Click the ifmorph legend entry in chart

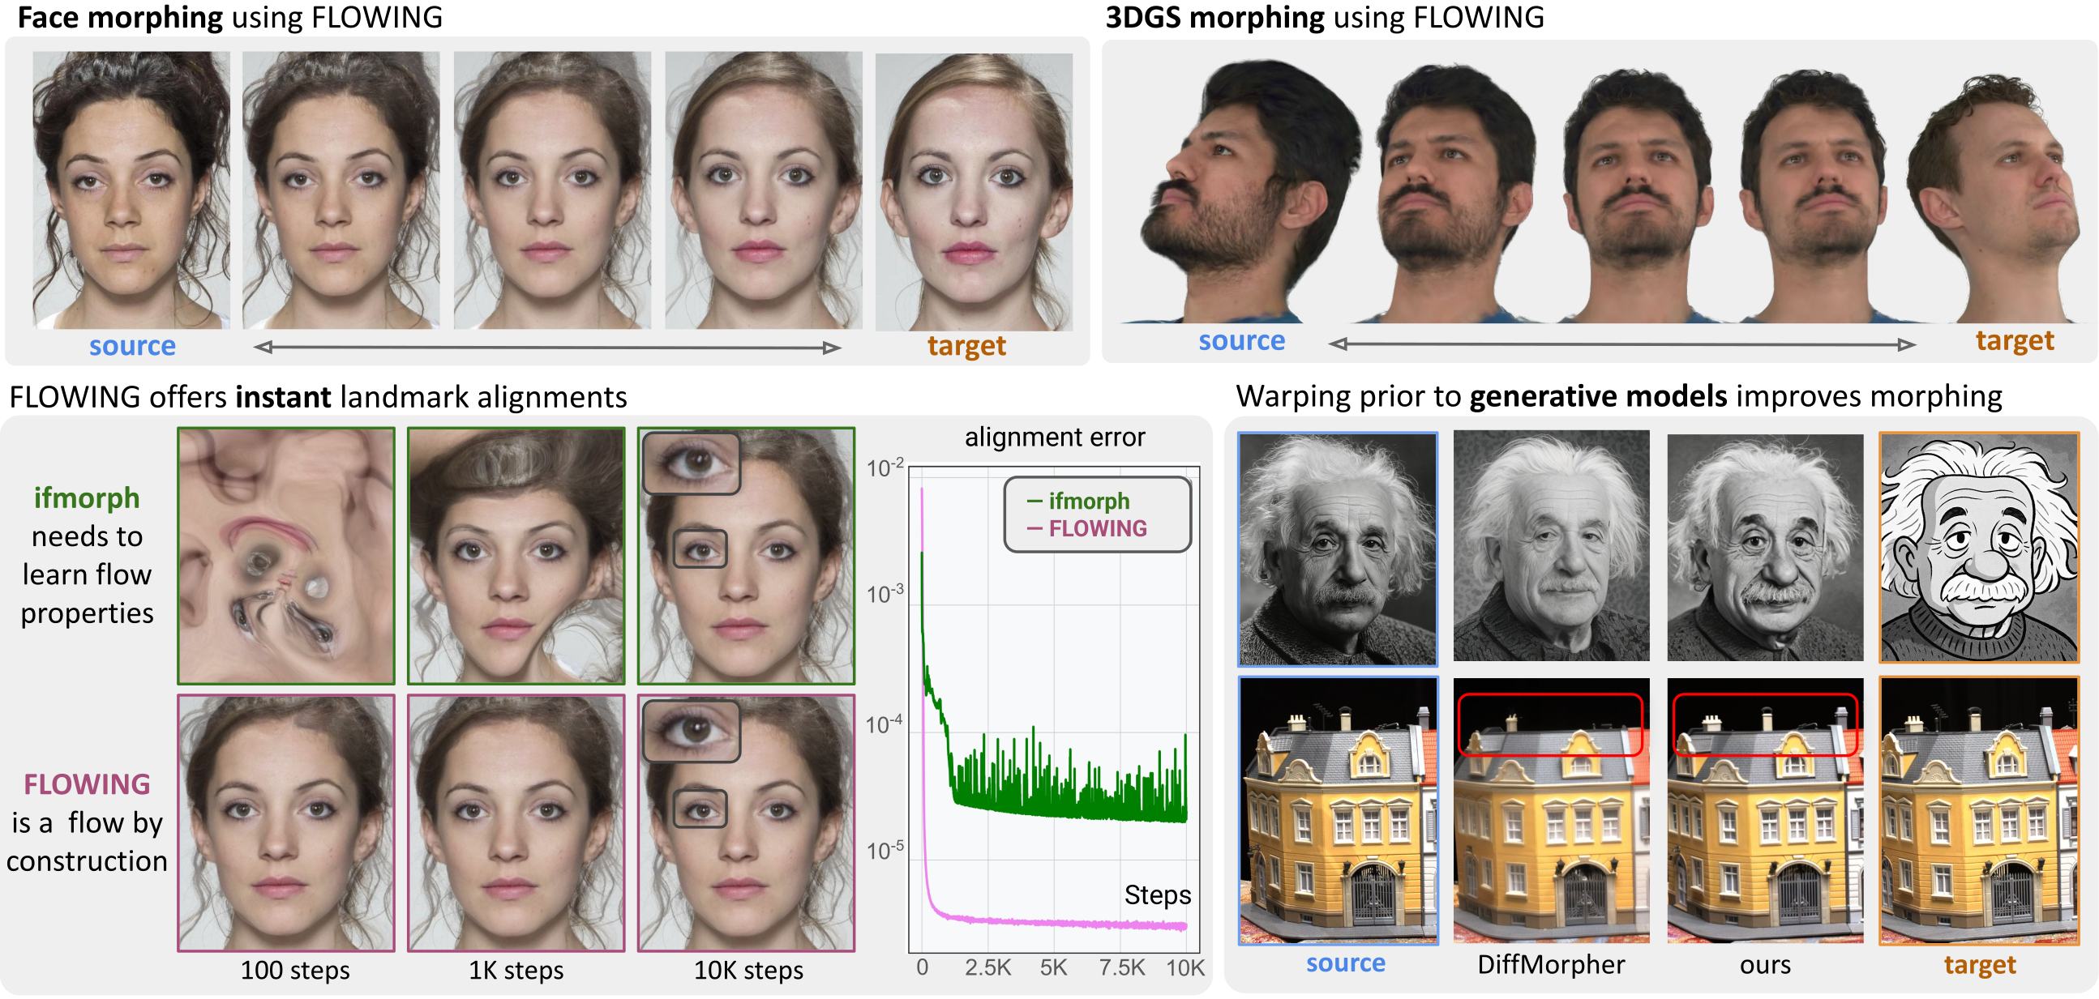(x=1088, y=501)
